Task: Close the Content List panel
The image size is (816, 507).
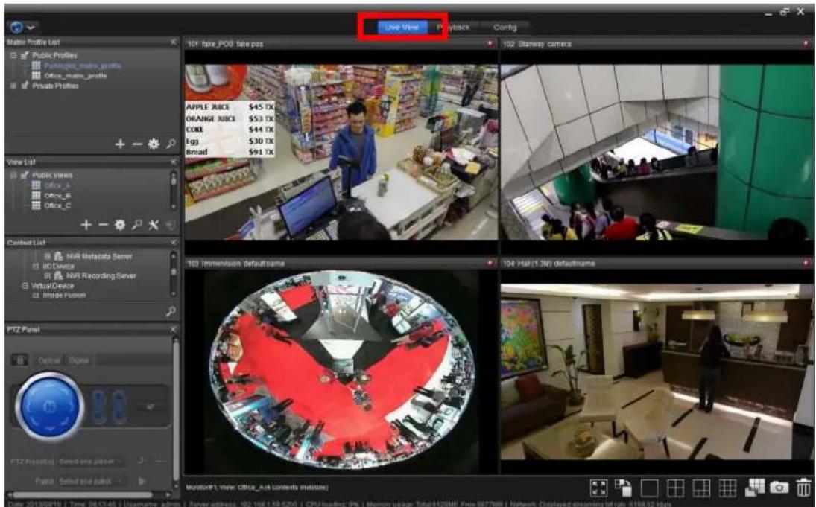Action: coord(174,242)
